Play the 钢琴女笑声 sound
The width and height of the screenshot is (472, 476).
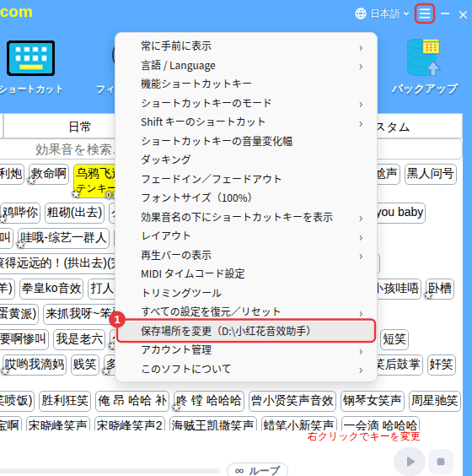click(x=373, y=401)
